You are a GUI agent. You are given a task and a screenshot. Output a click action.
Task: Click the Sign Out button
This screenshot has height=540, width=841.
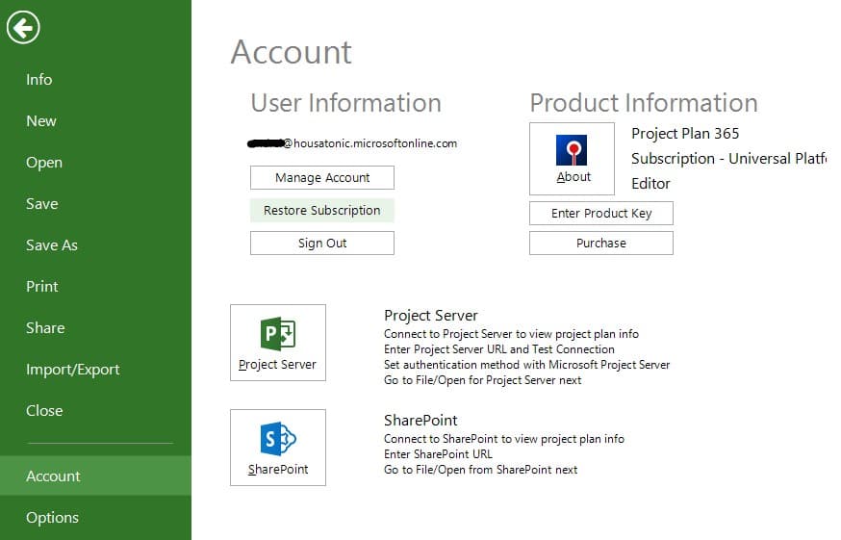tap(322, 244)
